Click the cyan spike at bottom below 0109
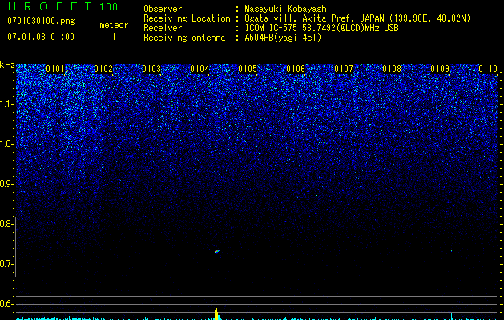This screenshot has width=504, height=320. [x=451, y=316]
